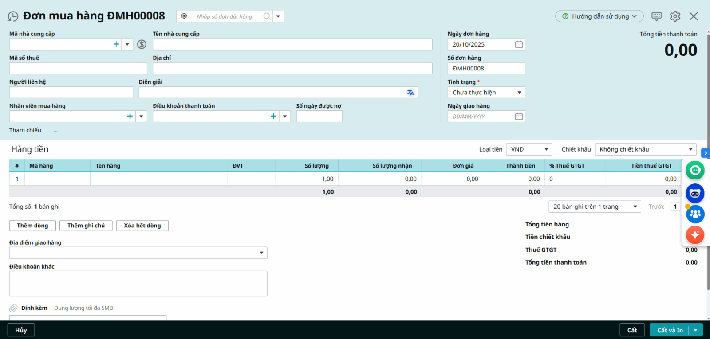Open the Cất và In split arrow

pos(695,330)
